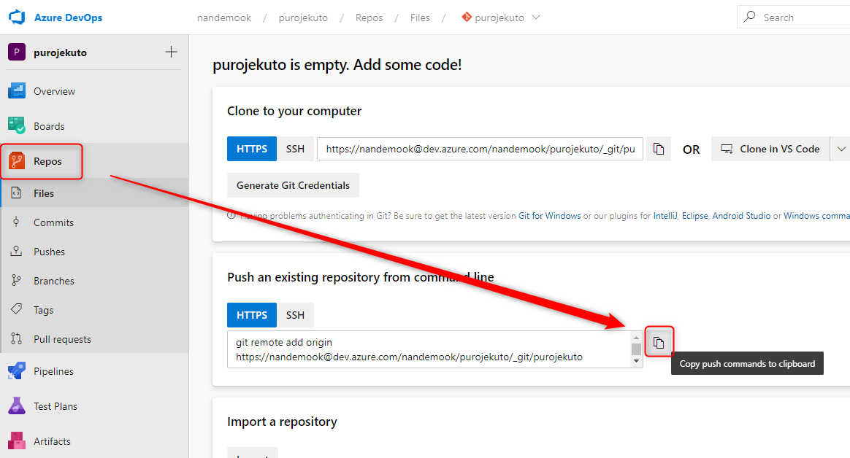Open Clone in VS Code dropdown arrow

[x=841, y=149]
